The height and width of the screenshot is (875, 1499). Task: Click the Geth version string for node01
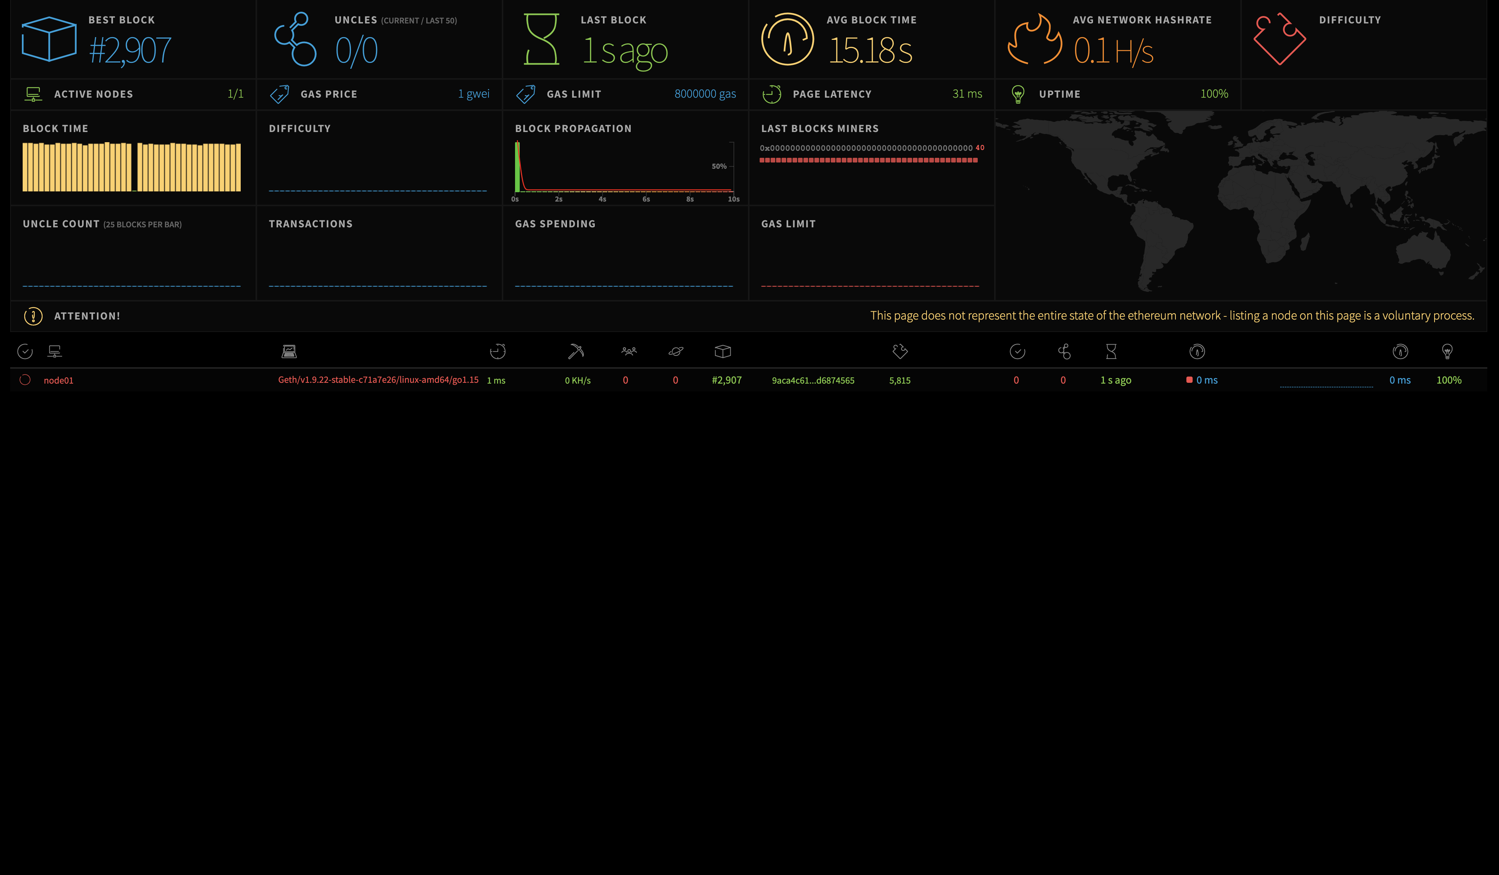point(378,380)
